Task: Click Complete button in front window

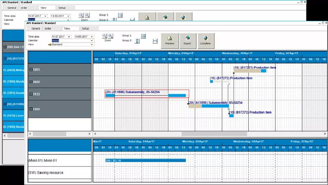Action: click(x=205, y=40)
